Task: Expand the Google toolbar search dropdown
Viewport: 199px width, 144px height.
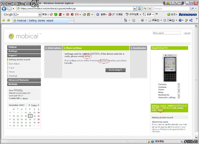Action: coord(40,15)
